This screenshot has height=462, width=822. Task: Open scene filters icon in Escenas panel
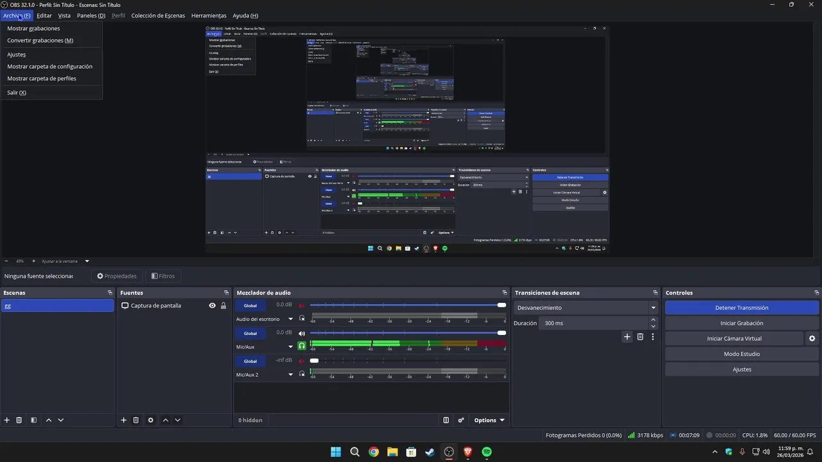pyautogui.click(x=33, y=420)
